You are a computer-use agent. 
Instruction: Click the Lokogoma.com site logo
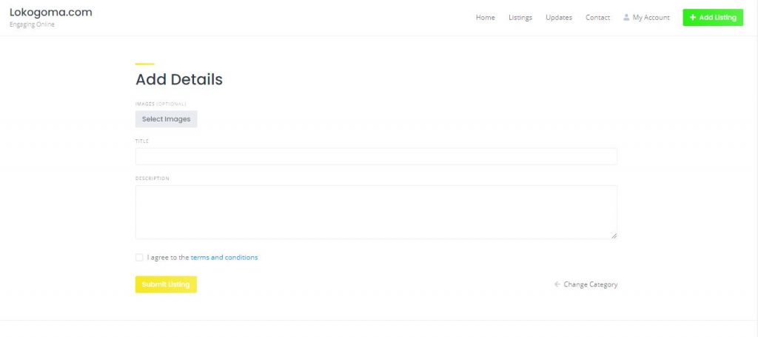50,12
